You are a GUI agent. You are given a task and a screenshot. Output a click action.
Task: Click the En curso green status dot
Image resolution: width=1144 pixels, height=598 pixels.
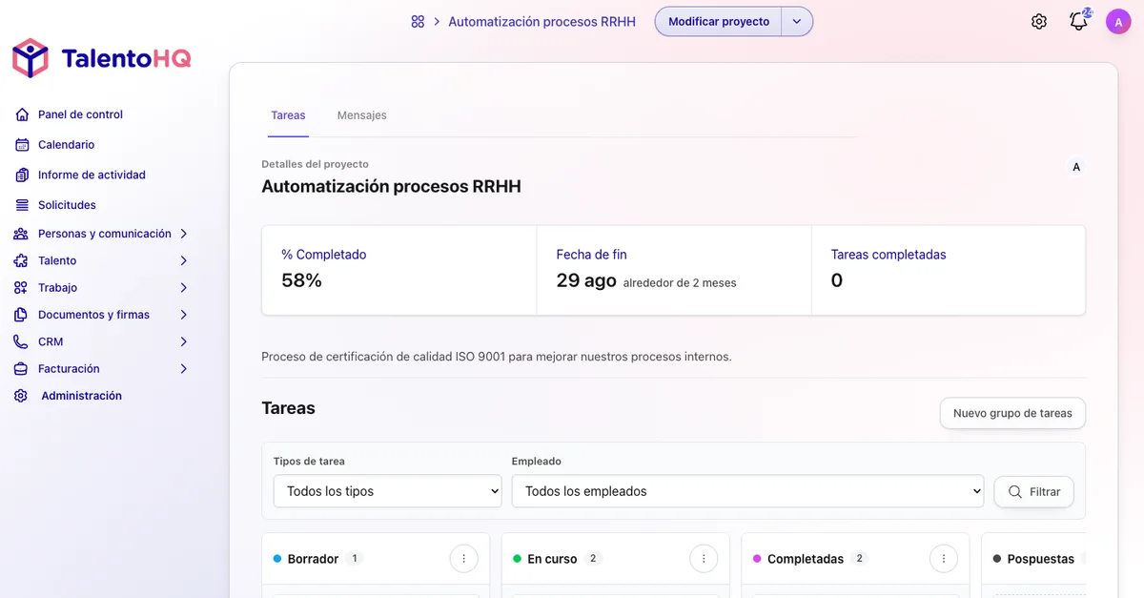point(517,559)
